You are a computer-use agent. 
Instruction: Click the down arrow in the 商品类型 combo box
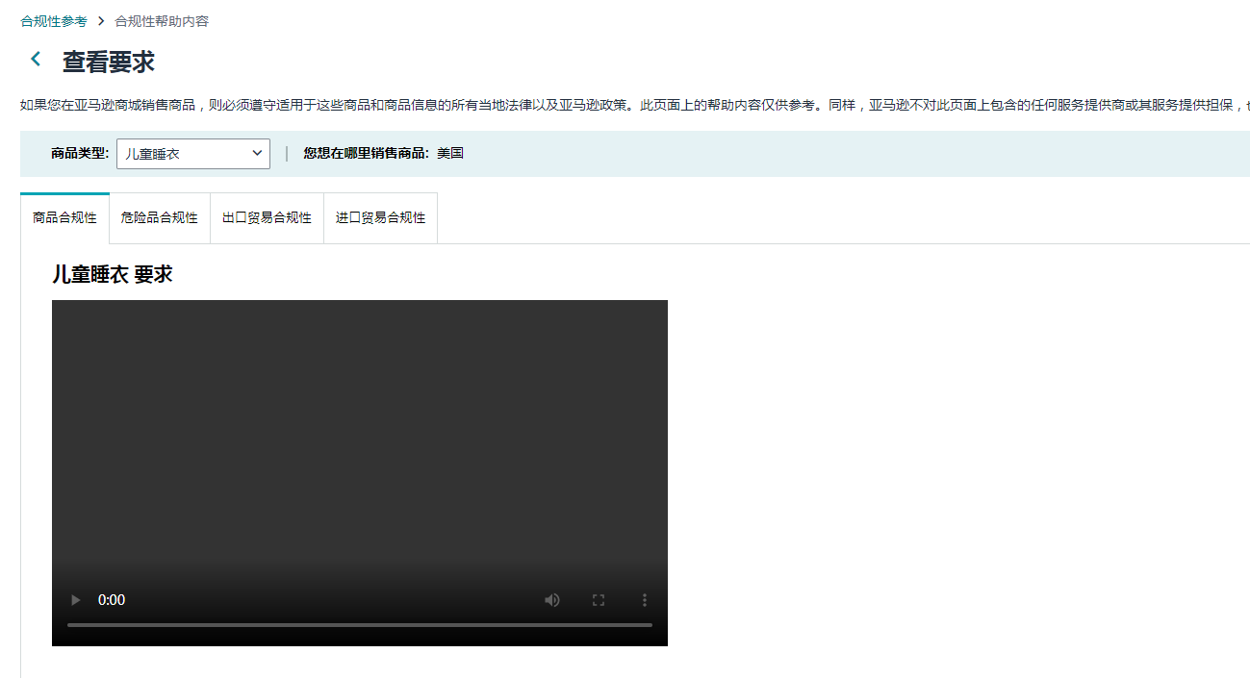(257, 154)
